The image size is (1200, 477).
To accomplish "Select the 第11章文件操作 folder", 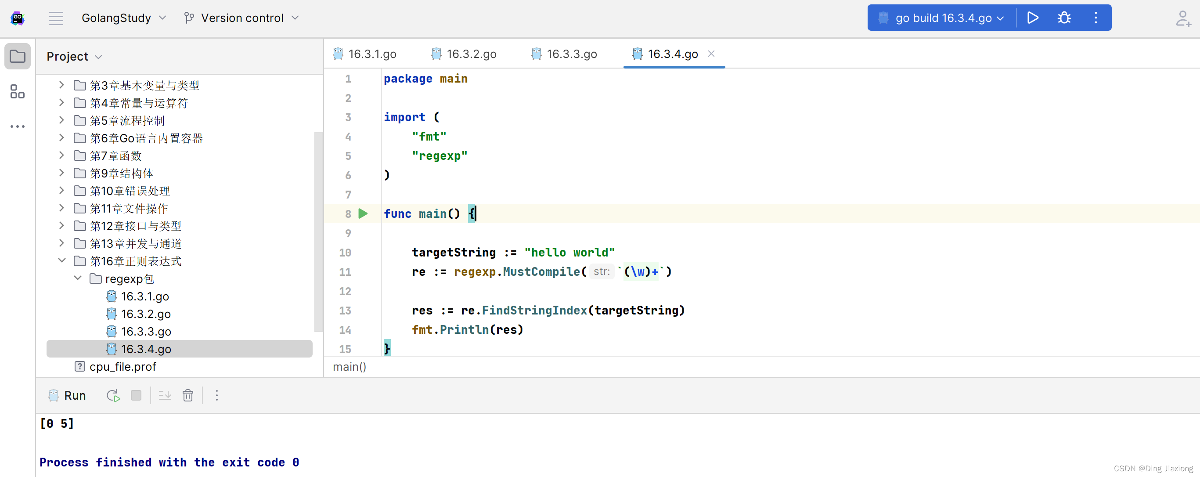I will [x=129, y=208].
